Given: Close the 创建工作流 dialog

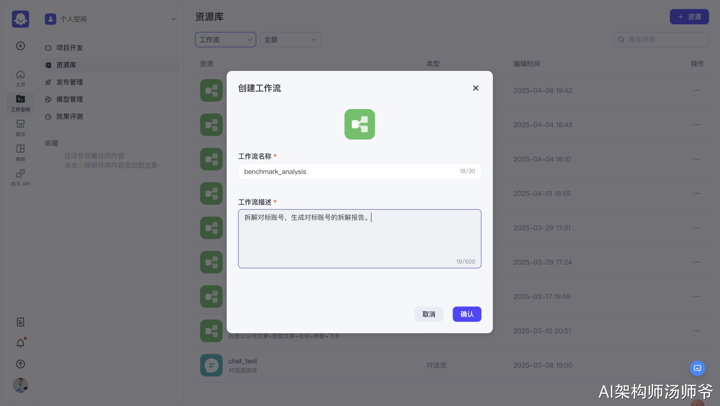Looking at the screenshot, I should pos(475,88).
